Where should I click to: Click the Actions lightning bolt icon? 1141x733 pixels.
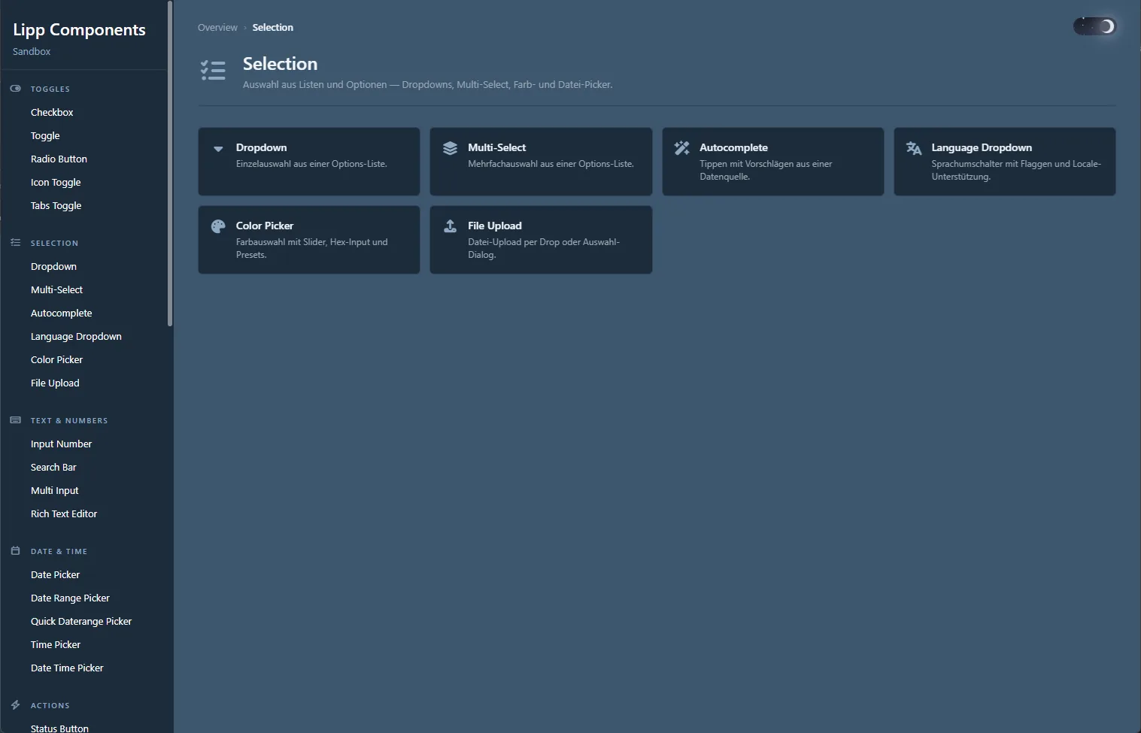pos(15,705)
